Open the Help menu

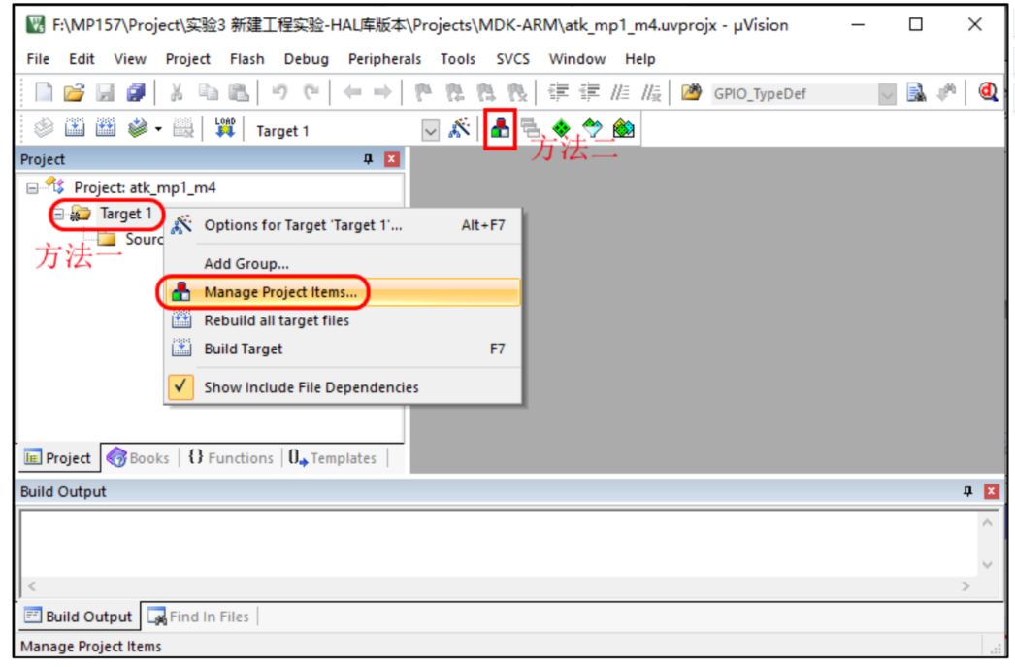(639, 59)
